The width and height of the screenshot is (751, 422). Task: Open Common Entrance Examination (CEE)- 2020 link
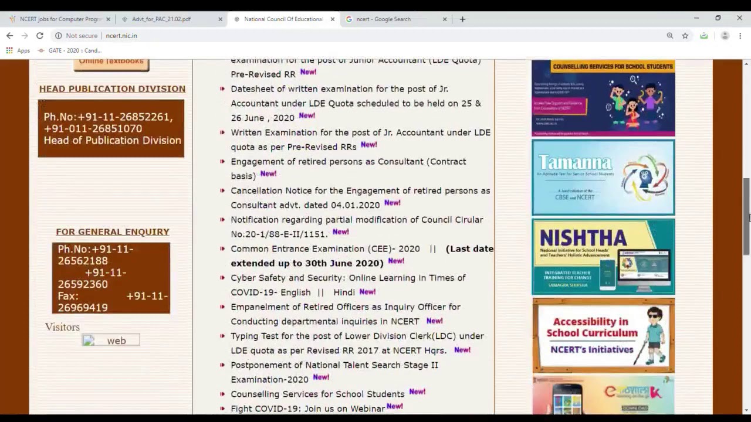point(325,249)
